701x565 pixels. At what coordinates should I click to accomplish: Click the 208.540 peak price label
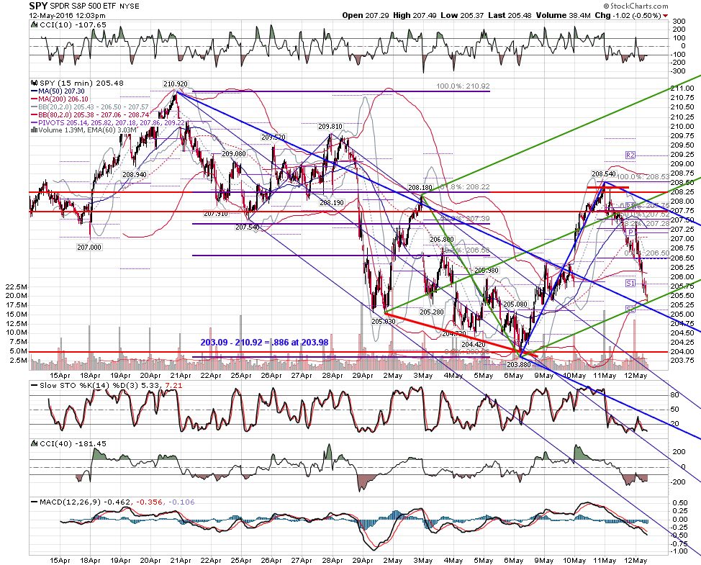coord(604,174)
